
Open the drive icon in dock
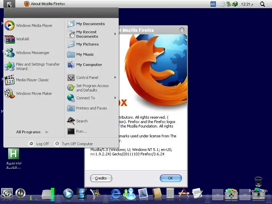click(48, 194)
